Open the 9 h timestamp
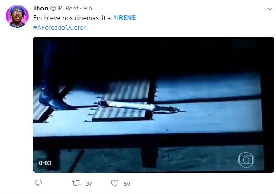 pyautogui.click(x=88, y=8)
